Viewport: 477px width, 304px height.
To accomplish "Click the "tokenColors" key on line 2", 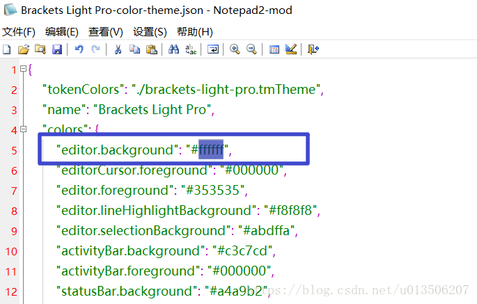I will [83, 89].
